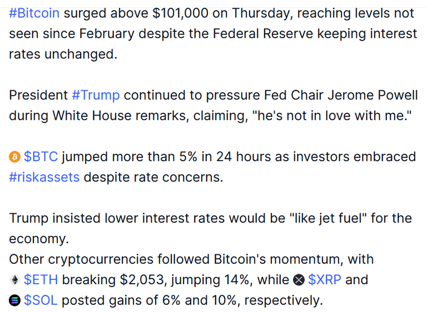This screenshot has width=427, height=312.
Task: Click the "Other cryptocurrencies followed" sentence
Action: point(109,259)
